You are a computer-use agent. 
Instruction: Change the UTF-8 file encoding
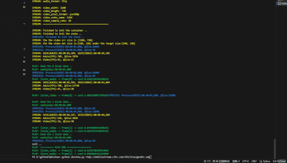click(245, 161)
